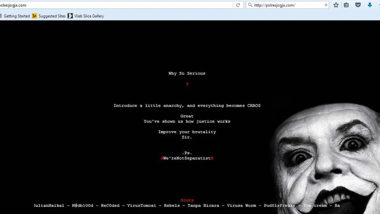
Task: Focus the address bar showing polresjogja.com
Action: click(116, 5)
